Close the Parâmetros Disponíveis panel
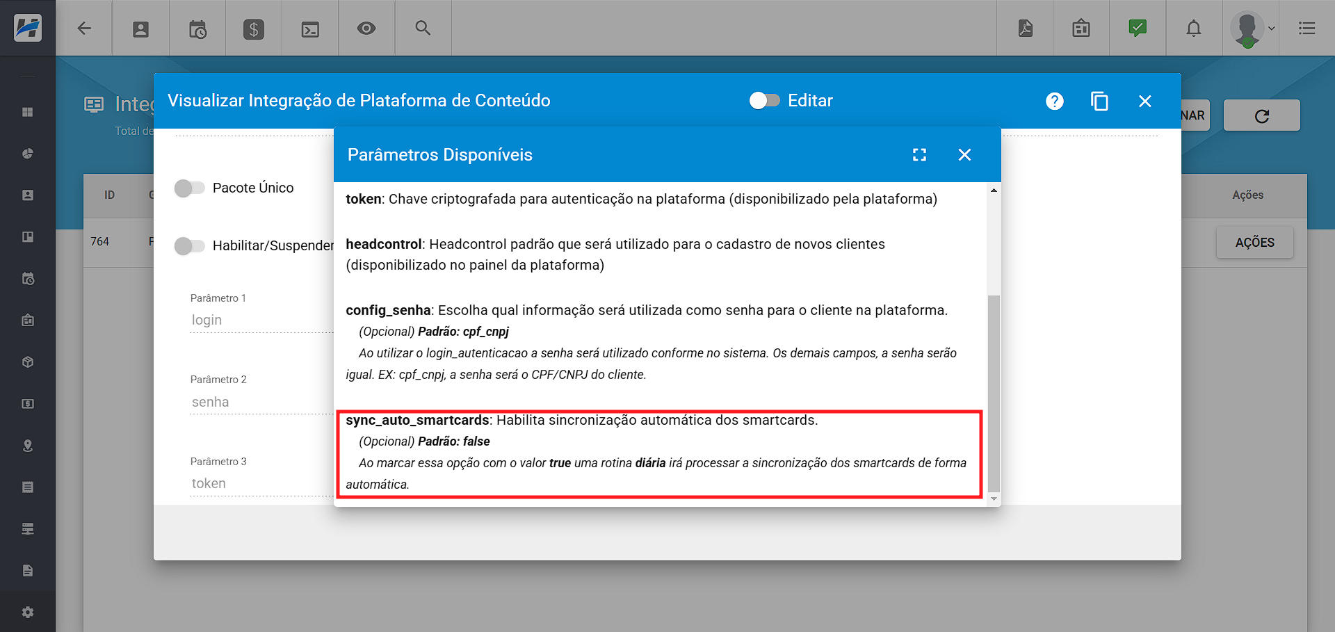Viewport: 1335px width, 632px height. pyautogui.click(x=964, y=154)
